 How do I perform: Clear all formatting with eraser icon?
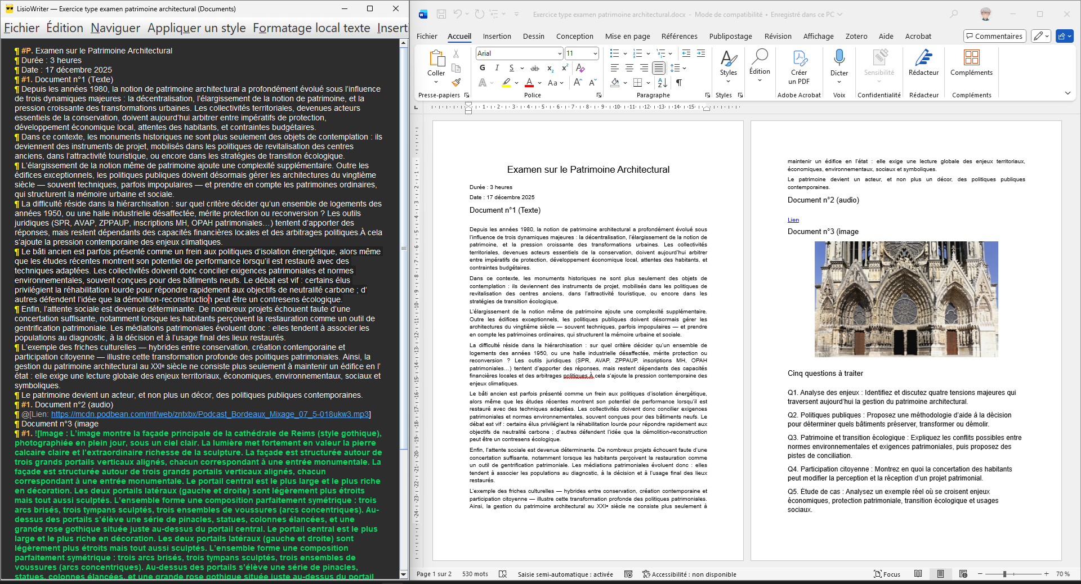pos(580,68)
